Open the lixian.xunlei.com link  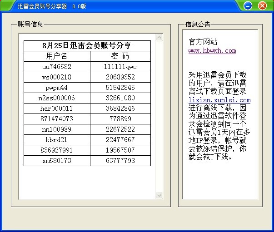click(219, 100)
